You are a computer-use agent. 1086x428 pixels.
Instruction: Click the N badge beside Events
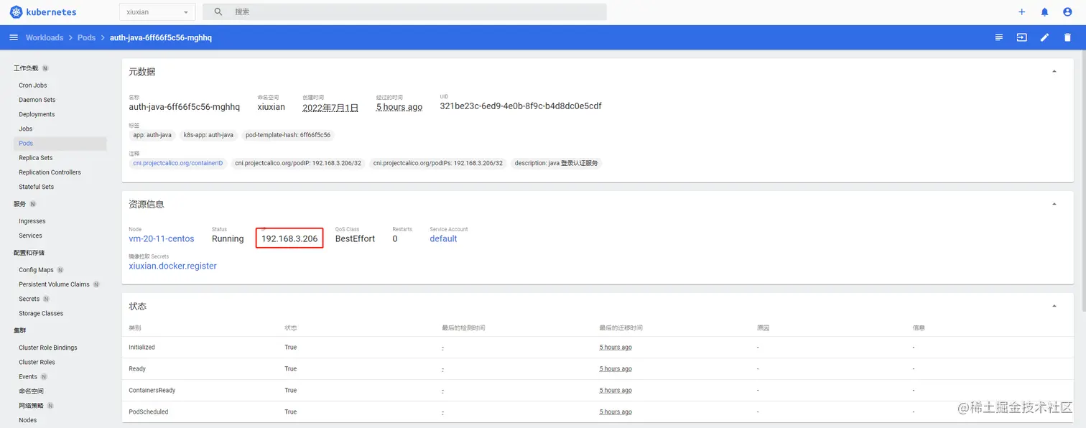(44, 376)
